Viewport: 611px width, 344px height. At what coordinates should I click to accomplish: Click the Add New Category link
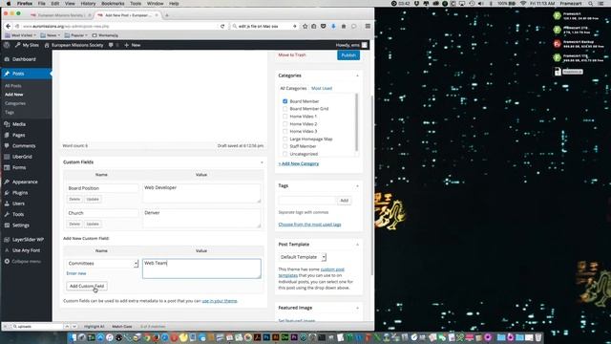(299, 163)
